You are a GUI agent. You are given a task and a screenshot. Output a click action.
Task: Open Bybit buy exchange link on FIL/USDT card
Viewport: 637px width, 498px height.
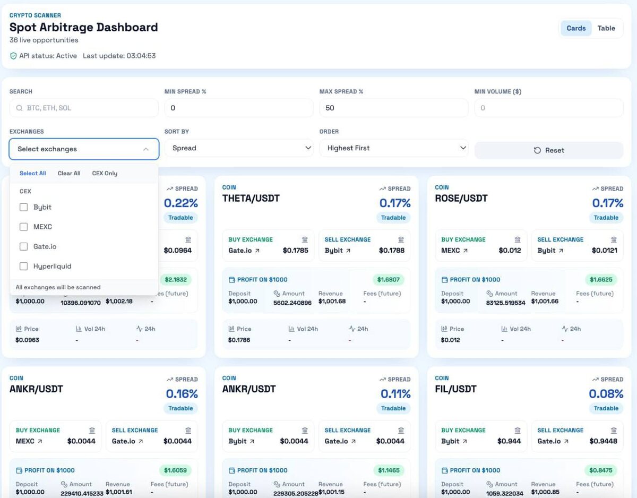tap(454, 441)
